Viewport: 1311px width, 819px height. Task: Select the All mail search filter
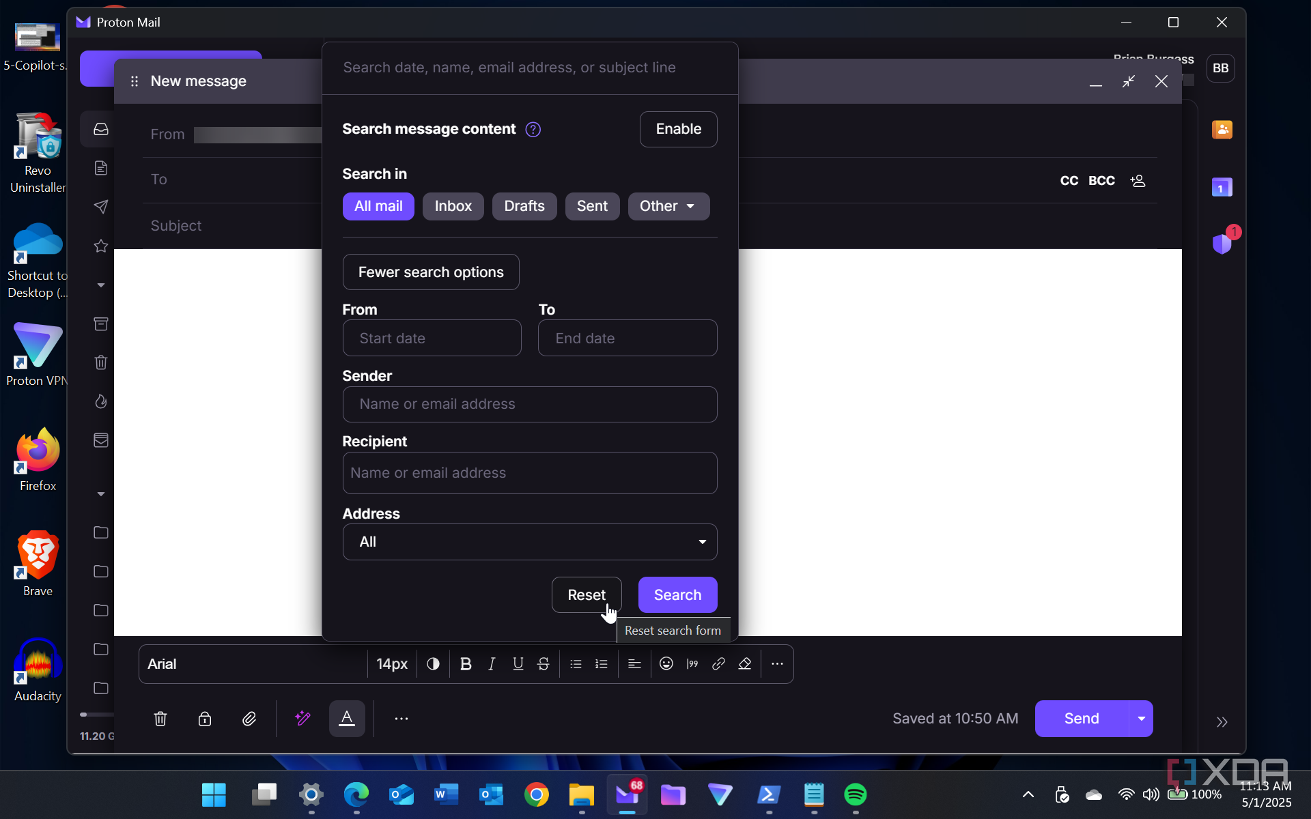(378, 206)
